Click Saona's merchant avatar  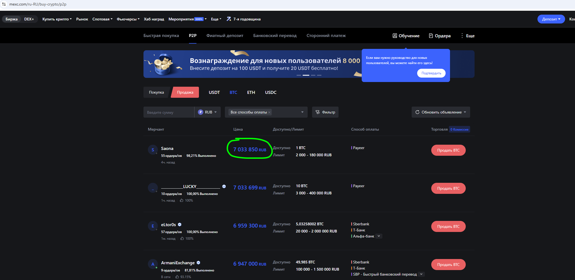(153, 150)
